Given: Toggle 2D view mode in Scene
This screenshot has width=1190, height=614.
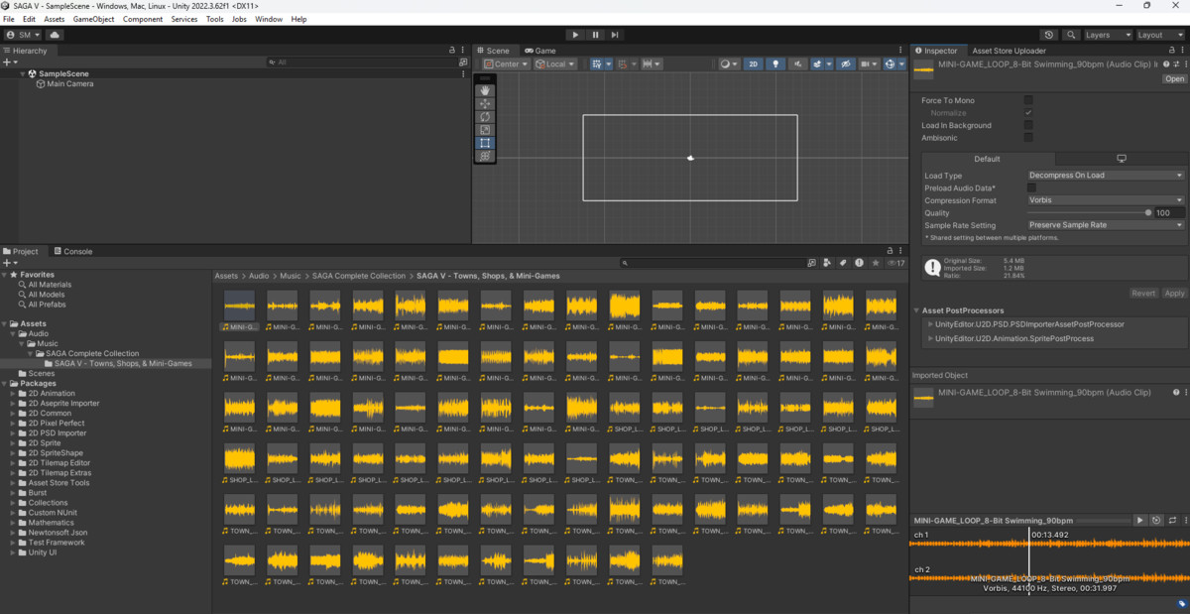Looking at the screenshot, I should [x=754, y=64].
